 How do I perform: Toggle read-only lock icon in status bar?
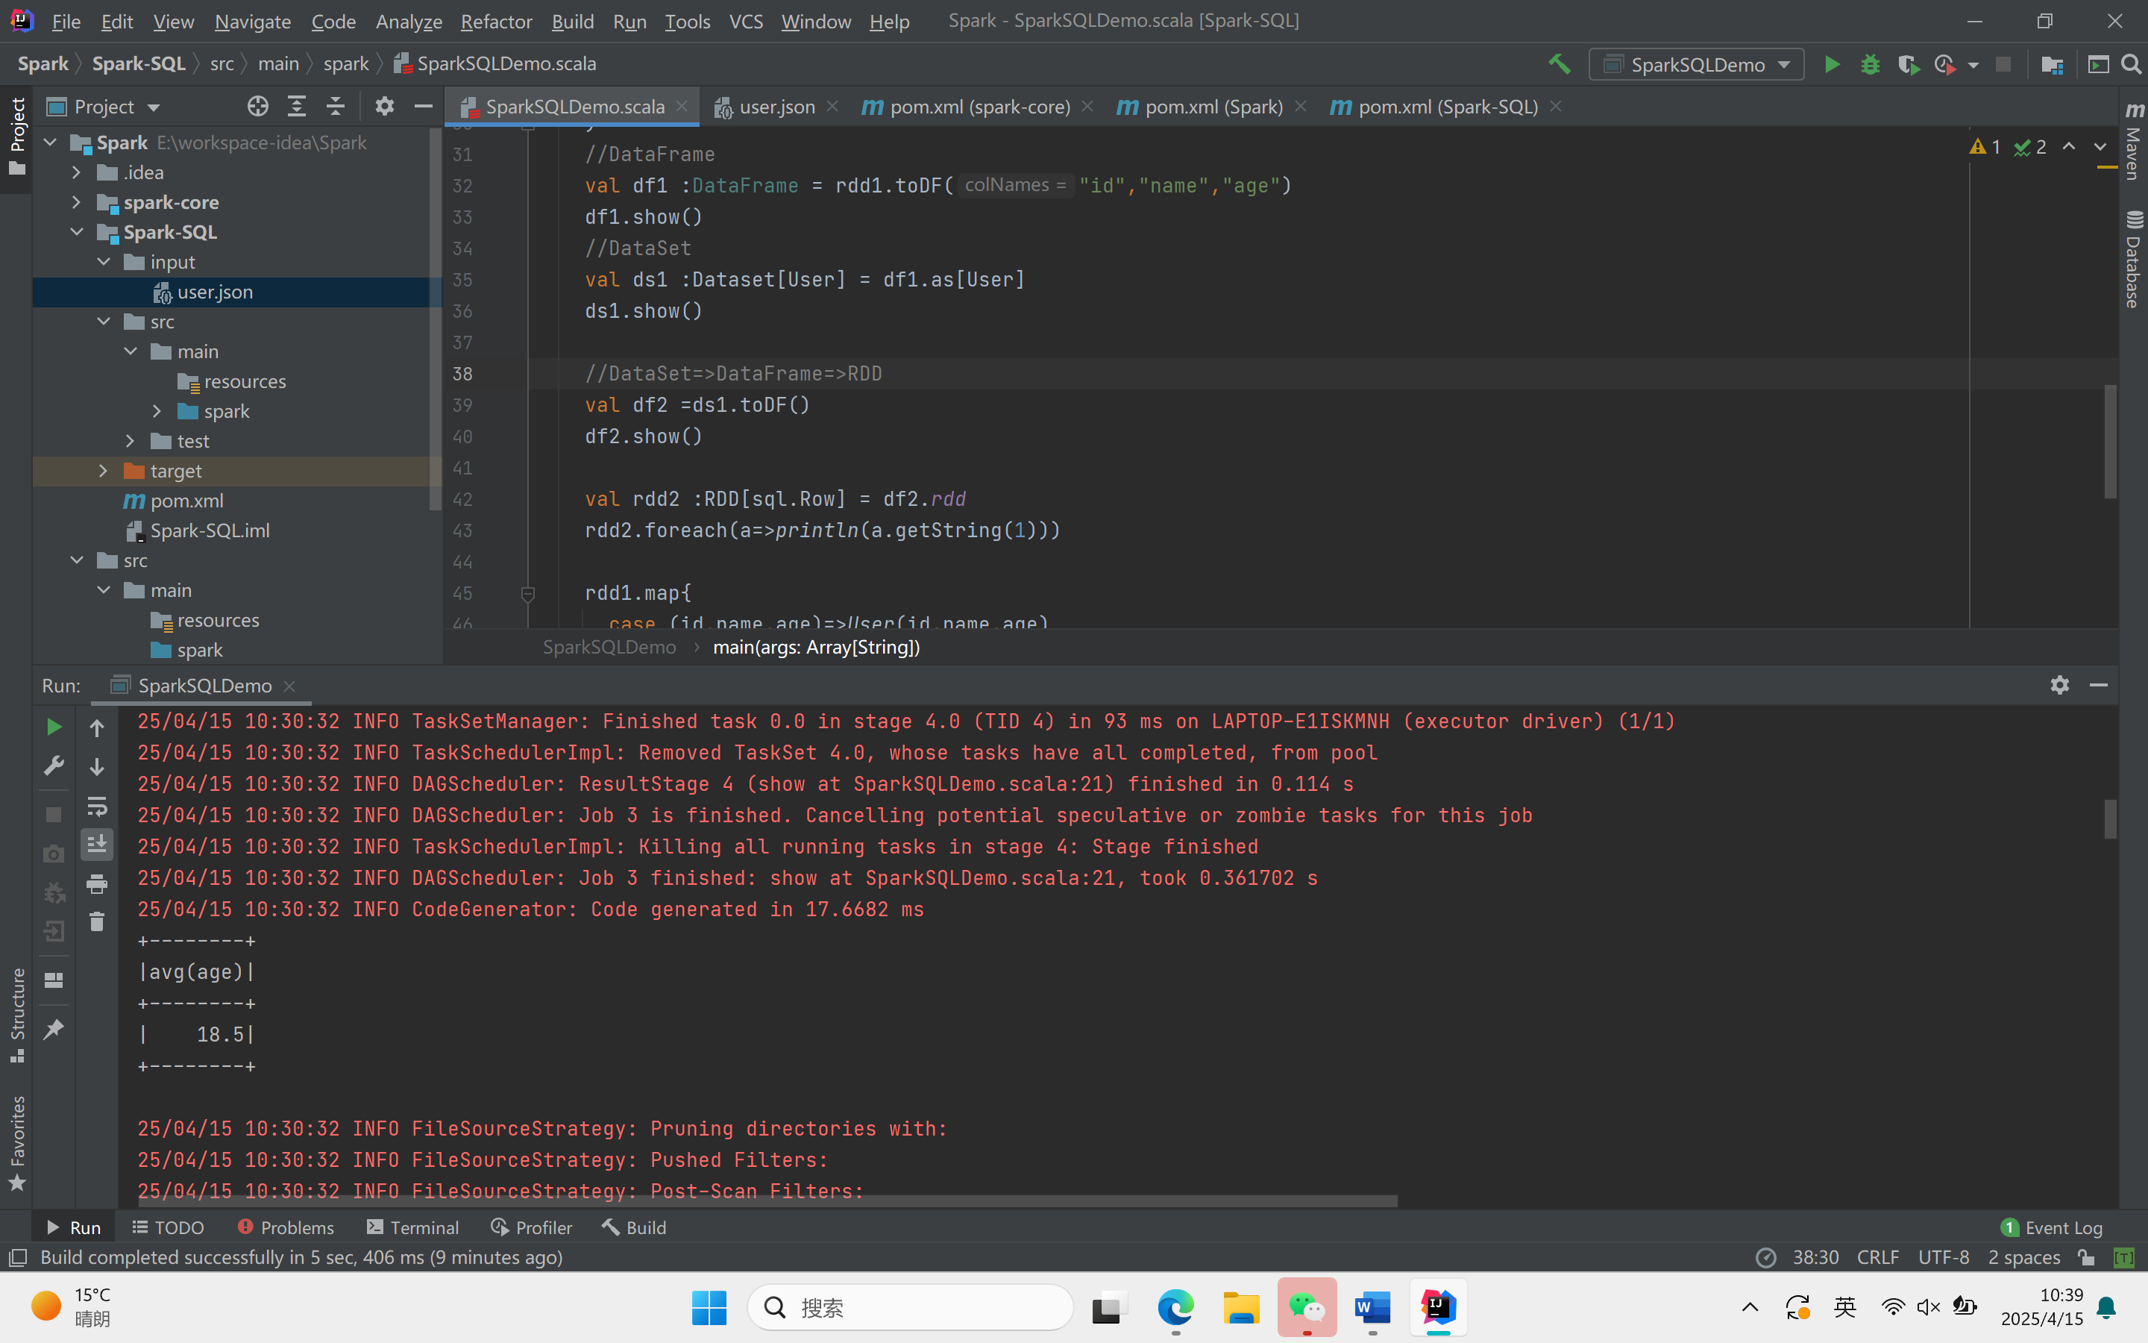pyautogui.click(x=2086, y=1257)
